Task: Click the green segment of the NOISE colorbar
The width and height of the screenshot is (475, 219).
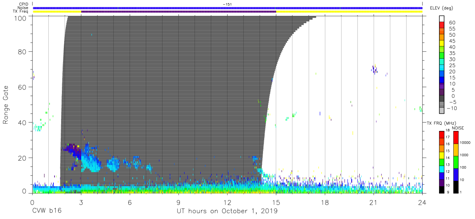Action: tap(456, 162)
